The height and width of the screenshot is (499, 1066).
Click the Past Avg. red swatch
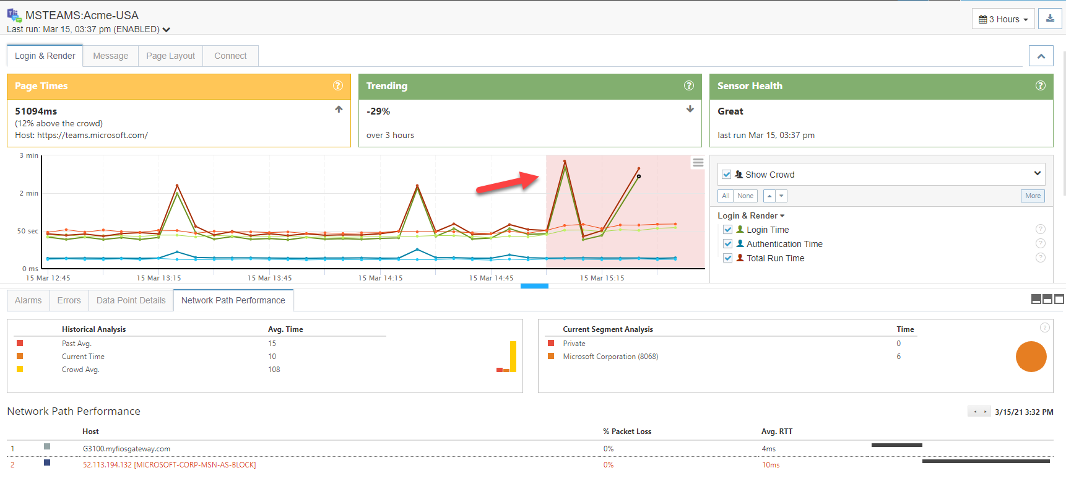point(20,343)
